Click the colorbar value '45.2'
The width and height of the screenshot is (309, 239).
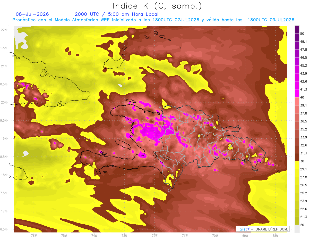pyautogui.click(x=304, y=65)
